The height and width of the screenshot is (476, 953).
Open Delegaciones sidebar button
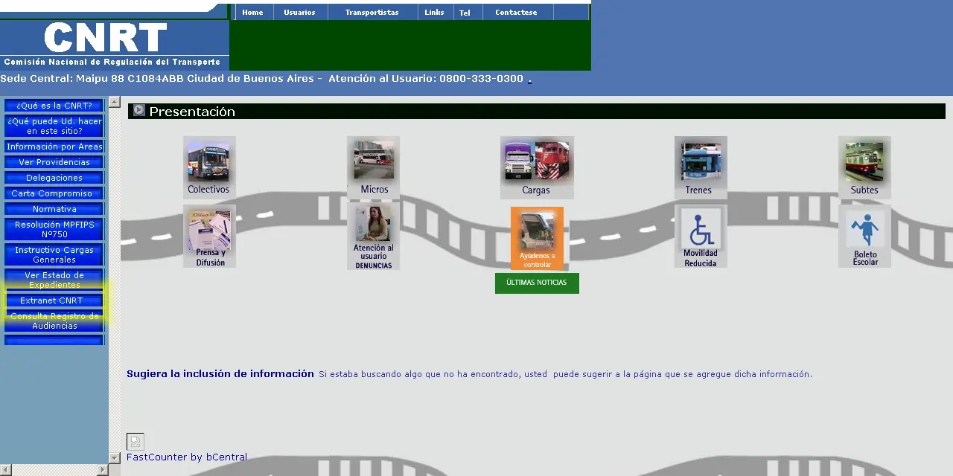click(x=54, y=178)
